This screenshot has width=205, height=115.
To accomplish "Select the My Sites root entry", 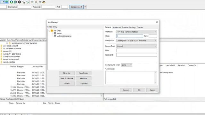I will point(57,31).
